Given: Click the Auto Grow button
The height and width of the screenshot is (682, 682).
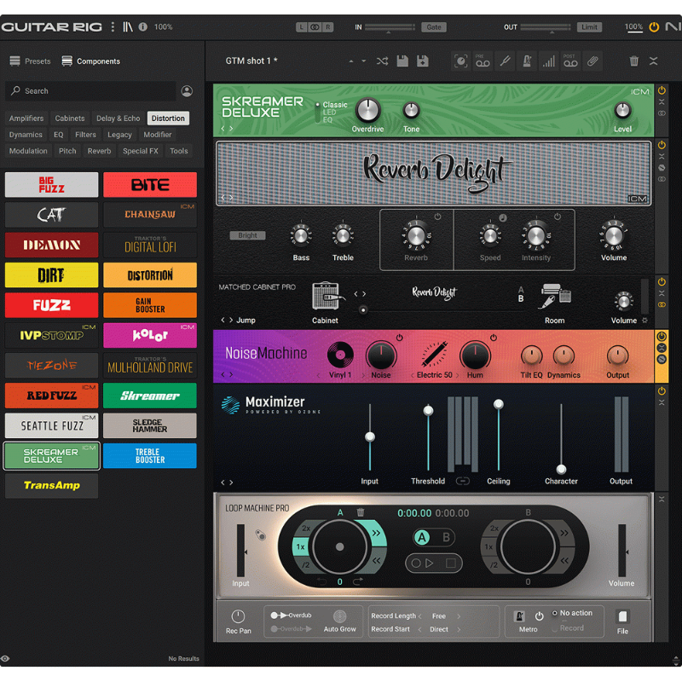Looking at the screenshot, I should (x=339, y=616).
